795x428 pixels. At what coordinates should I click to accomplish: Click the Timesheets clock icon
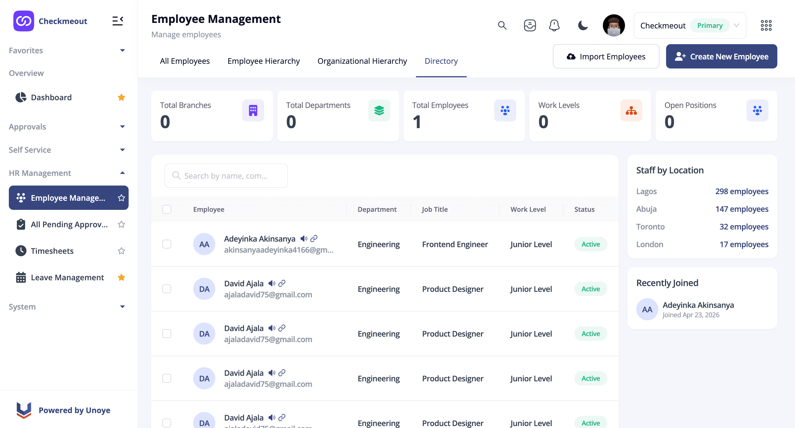point(21,251)
